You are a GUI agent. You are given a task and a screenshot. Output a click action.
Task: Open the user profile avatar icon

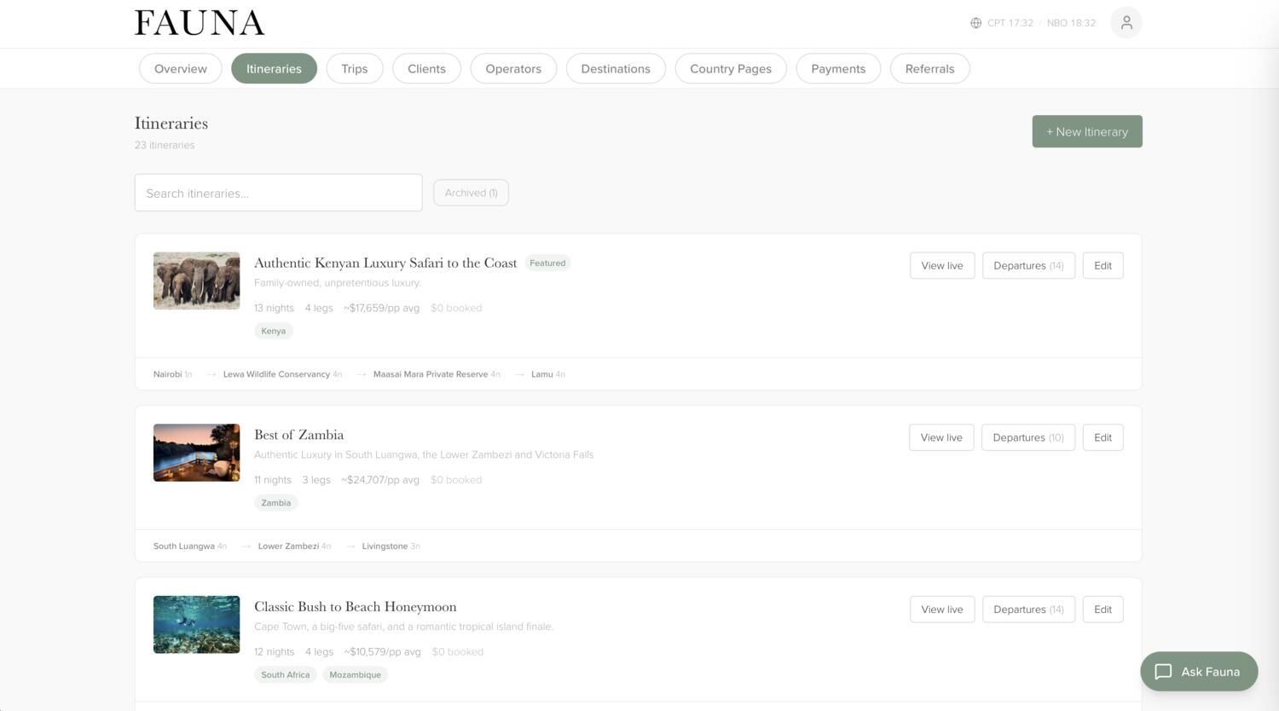pos(1126,23)
